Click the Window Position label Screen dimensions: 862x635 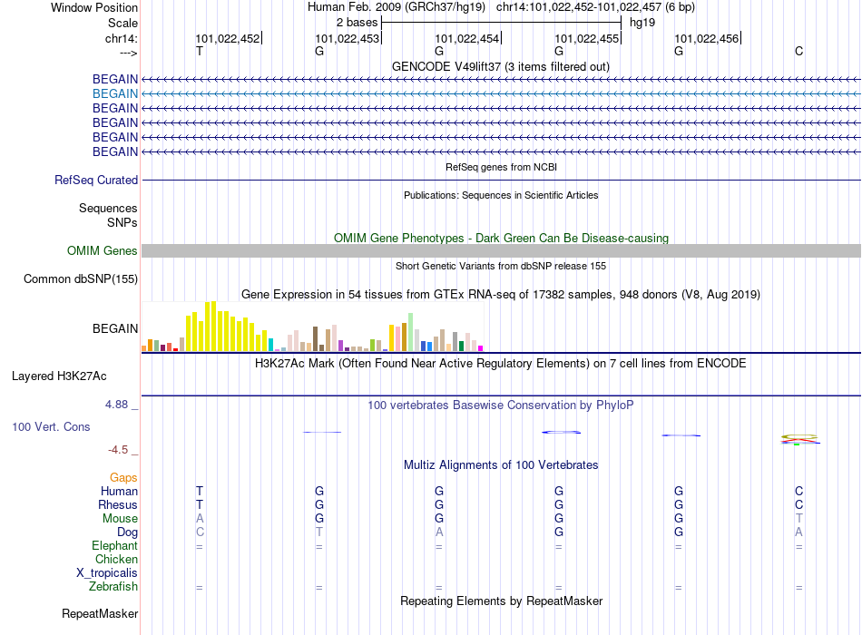(x=94, y=7)
